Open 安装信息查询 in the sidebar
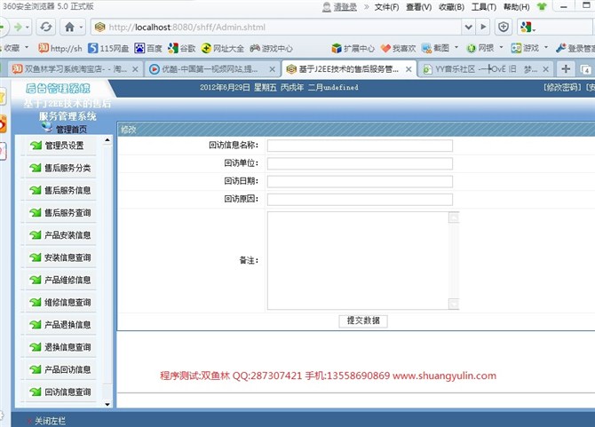The width and height of the screenshot is (595, 427). [67, 257]
